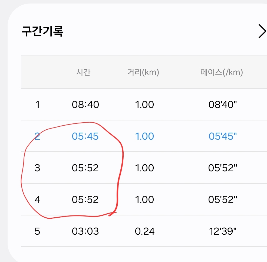This screenshot has height=262, width=267.
Task: Tap lap 5 time 03:03
Action: pos(85,231)
